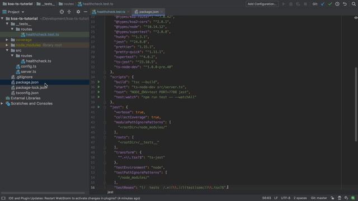Click healthcheck.test.ts breadcrumb in navigation bar

[x=96, y=4]
